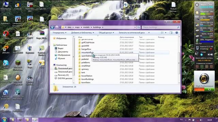Open the Auslogics BoostSpeed desktop shortcut
Image resolution: width=218 pixels, height=122 pixels.
pos(6,95)
